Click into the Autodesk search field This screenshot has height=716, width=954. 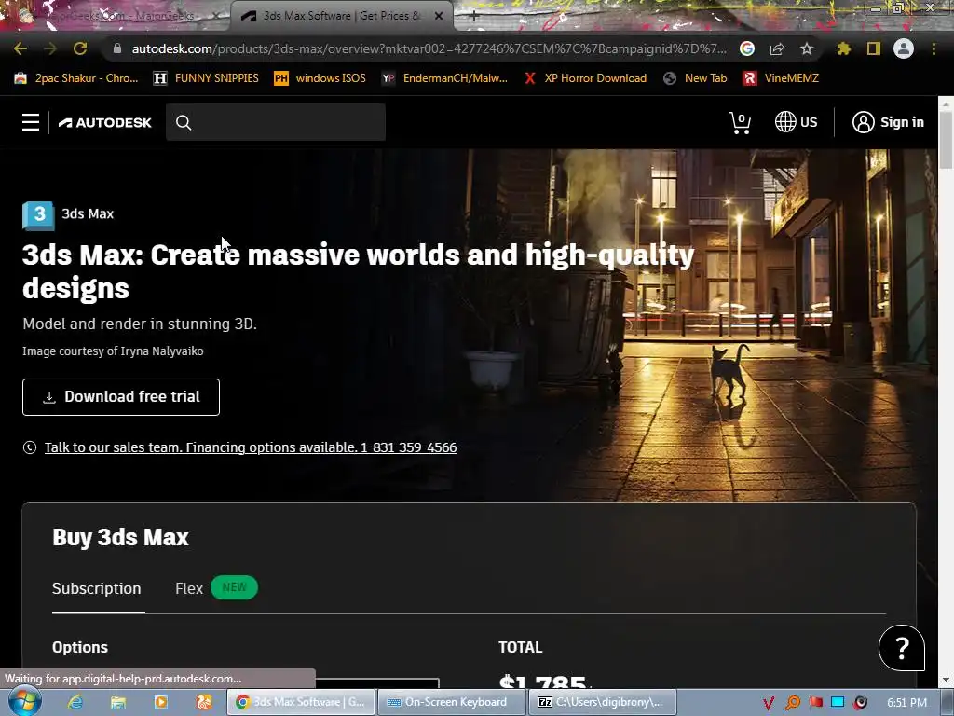point(276,122)
